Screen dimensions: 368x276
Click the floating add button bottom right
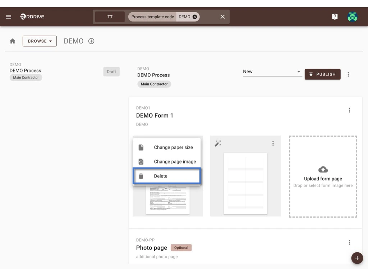pos(357,258)
